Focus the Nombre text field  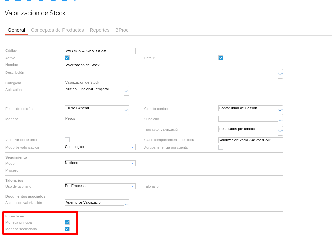174,65
